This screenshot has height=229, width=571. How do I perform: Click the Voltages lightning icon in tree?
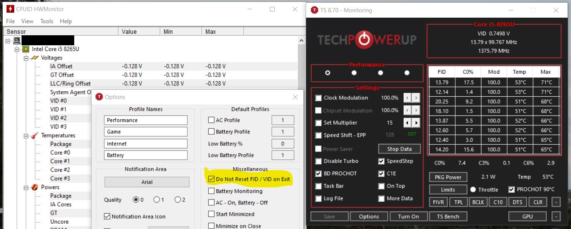tap(35, 58)
